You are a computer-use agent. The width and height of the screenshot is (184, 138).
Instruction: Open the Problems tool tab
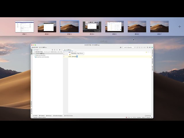tap(42, 116)
